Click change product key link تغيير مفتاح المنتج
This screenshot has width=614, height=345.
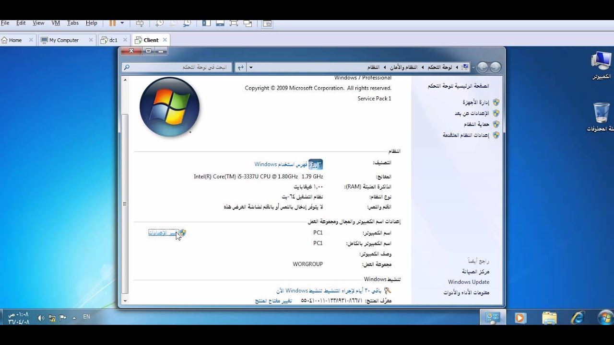point(273,301)
